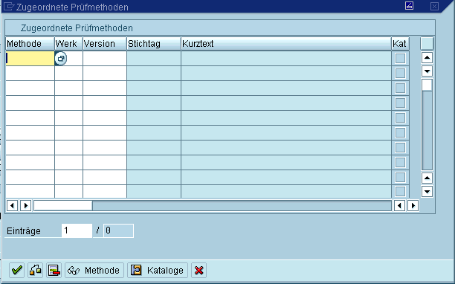Click the upper scroll-down arrow below the up arrow
The height and width of the screenshot is (284, 455).
pyautogui.click(x=427, y=71)
